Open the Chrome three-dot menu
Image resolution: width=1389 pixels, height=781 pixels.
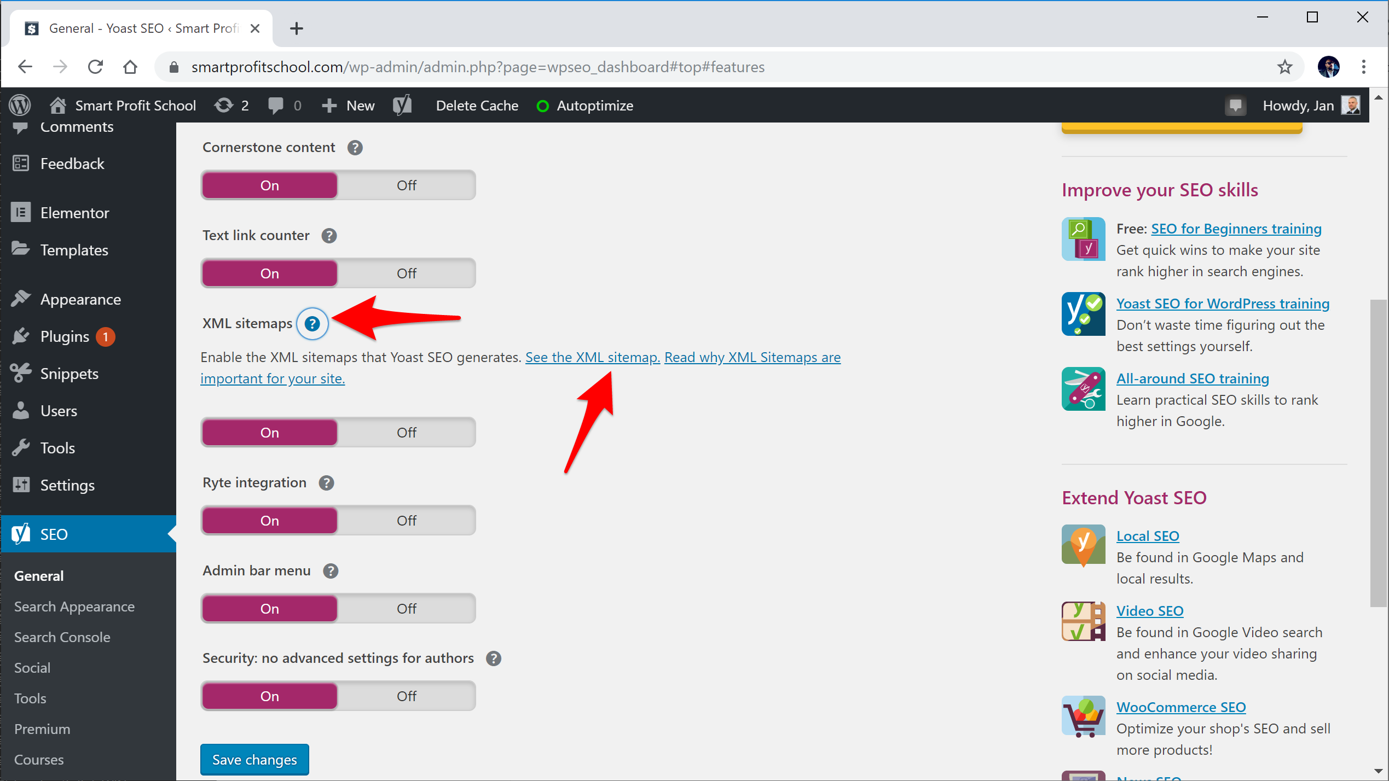pyautogui.click(x=1363, y=67)
